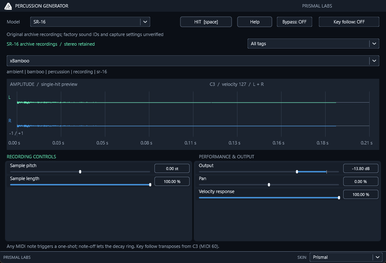Click the Velocity response slider handle
Image resolution: width=386 pixels, height=263 pixels.
point(339,198)
